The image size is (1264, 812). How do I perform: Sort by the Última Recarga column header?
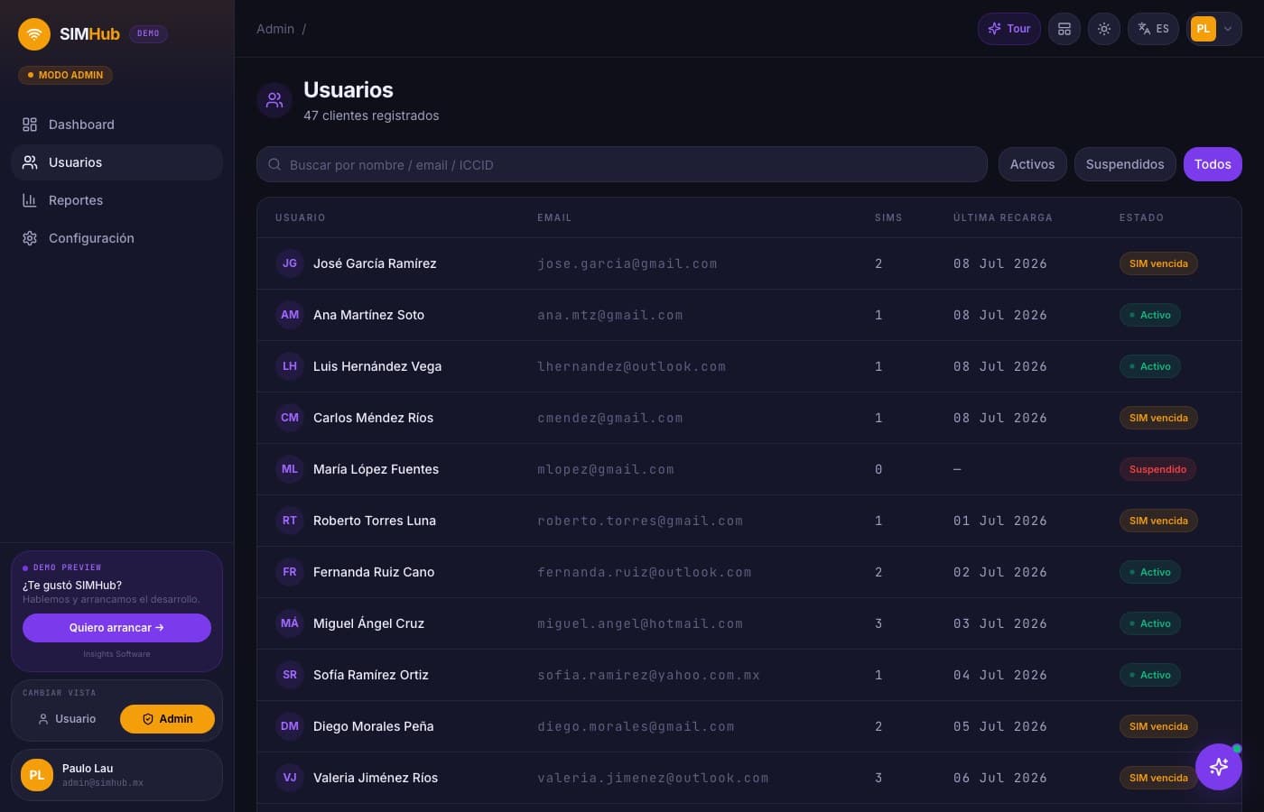pyautogui.click(x=1003, y=217)
